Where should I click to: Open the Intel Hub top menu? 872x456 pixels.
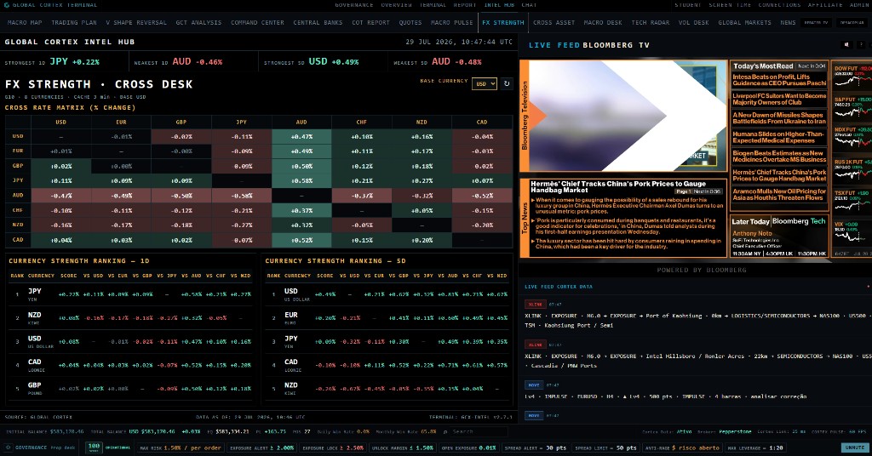tap(499, 5)
